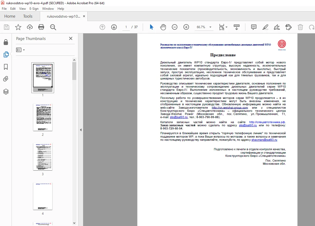Select the Hand pan tool
315x226 pixels.
point(163,27)
